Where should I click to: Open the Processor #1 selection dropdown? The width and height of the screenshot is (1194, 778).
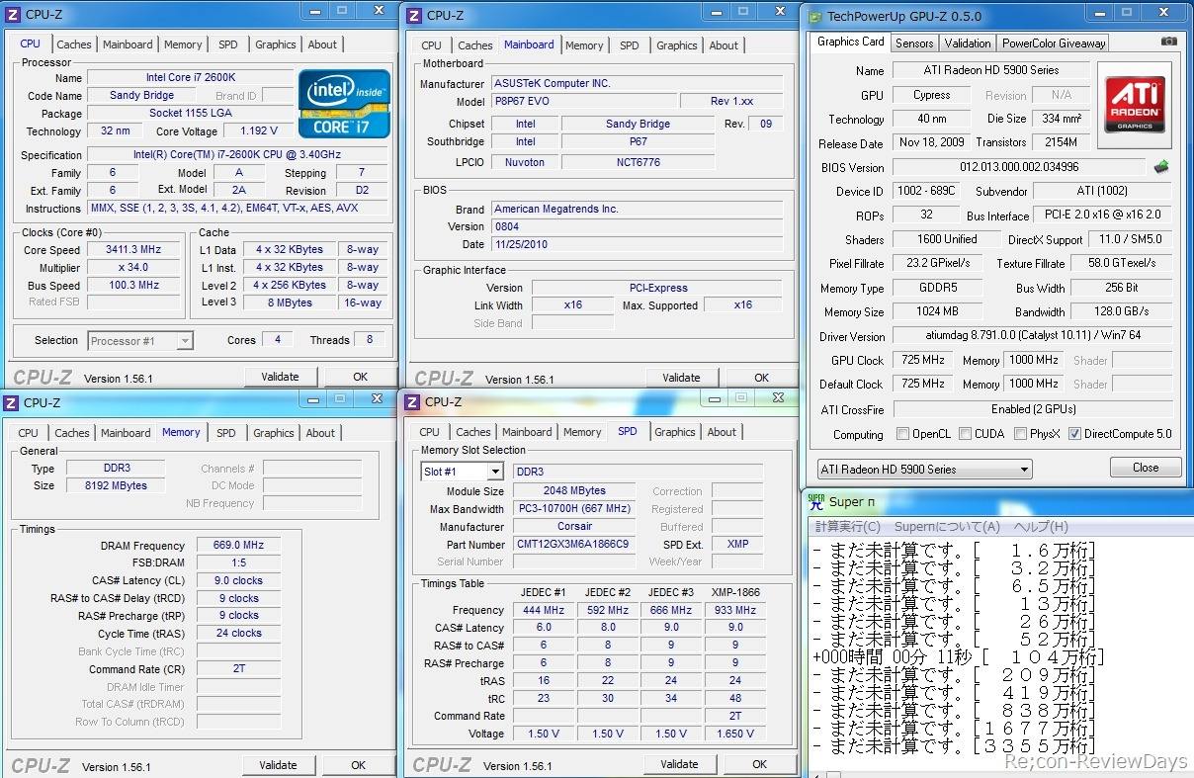pos(140,341)
